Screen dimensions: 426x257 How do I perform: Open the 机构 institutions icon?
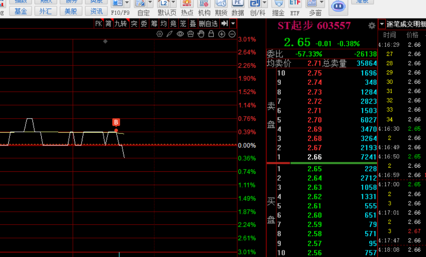point(204,4)
